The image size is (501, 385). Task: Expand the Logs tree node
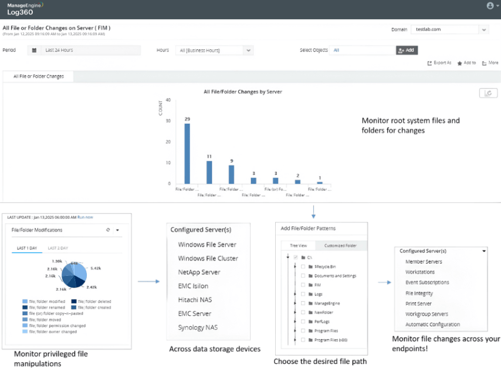tap(295, 294)
